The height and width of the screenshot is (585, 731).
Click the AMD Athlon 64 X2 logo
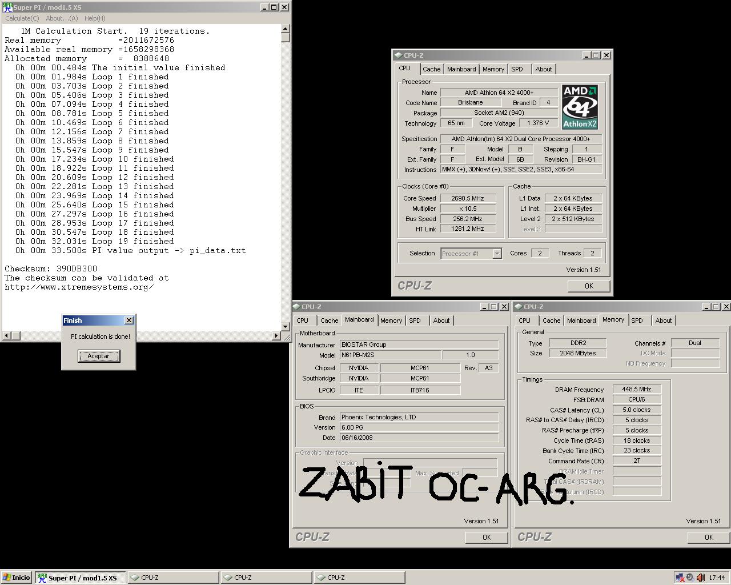pos(580,107)
